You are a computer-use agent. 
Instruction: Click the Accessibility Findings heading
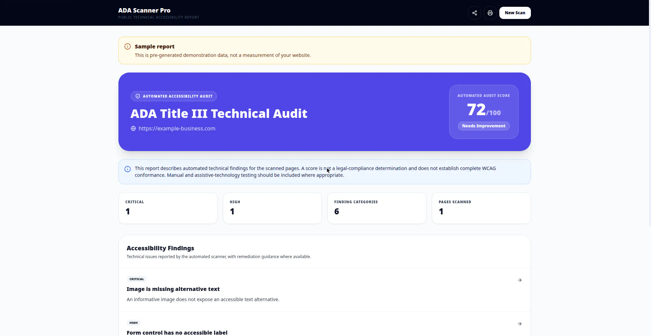tap(160, 248)
